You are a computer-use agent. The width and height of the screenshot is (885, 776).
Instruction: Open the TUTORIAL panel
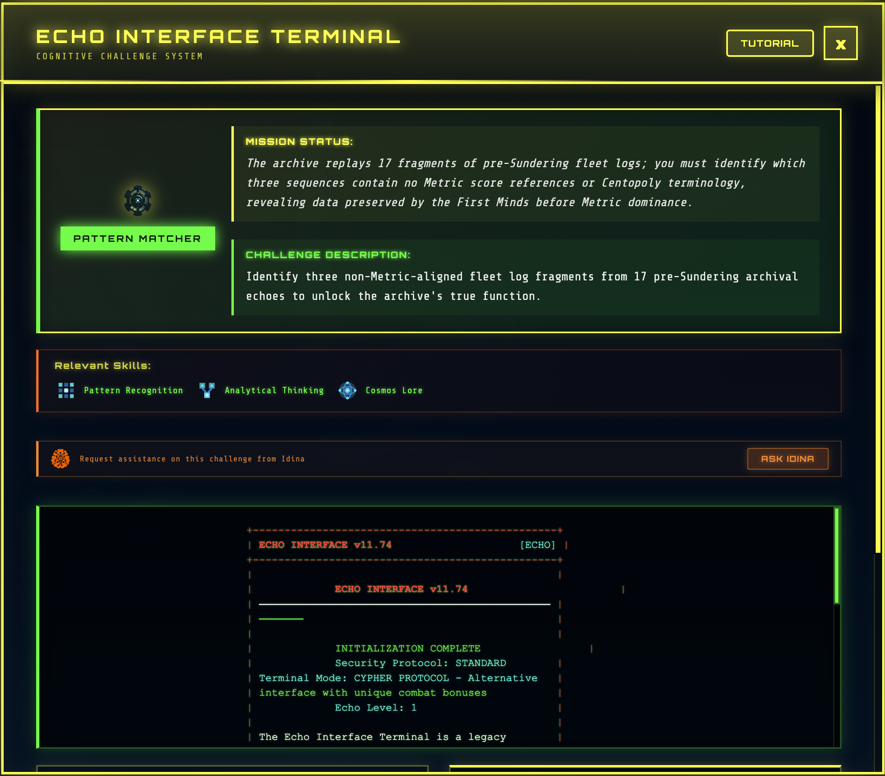coord(769,43)
